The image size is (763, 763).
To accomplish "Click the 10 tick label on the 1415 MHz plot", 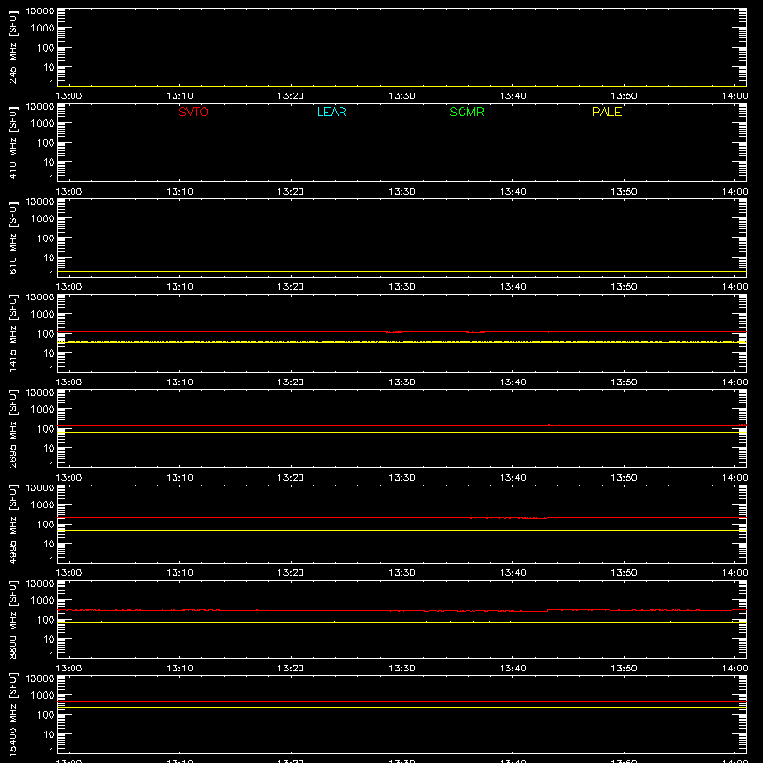I will point(49,353).
